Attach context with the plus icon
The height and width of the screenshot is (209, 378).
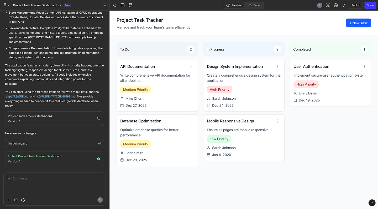(x=9, y=200)
